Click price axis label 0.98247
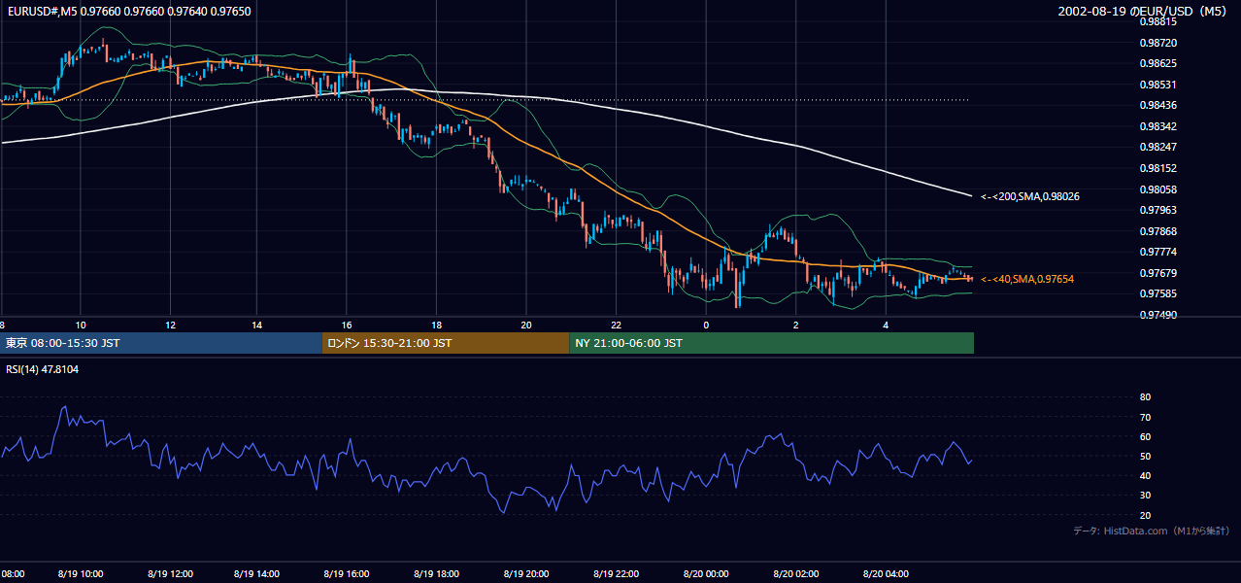This screenshot has height=583, width=1241. (1157, 147)
